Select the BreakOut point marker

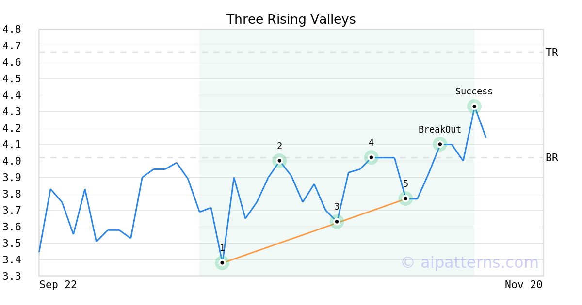pyautogui.click(x=440, y=144)
